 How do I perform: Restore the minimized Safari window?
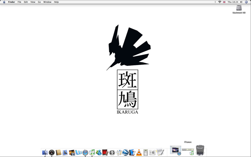pos(176,150)
